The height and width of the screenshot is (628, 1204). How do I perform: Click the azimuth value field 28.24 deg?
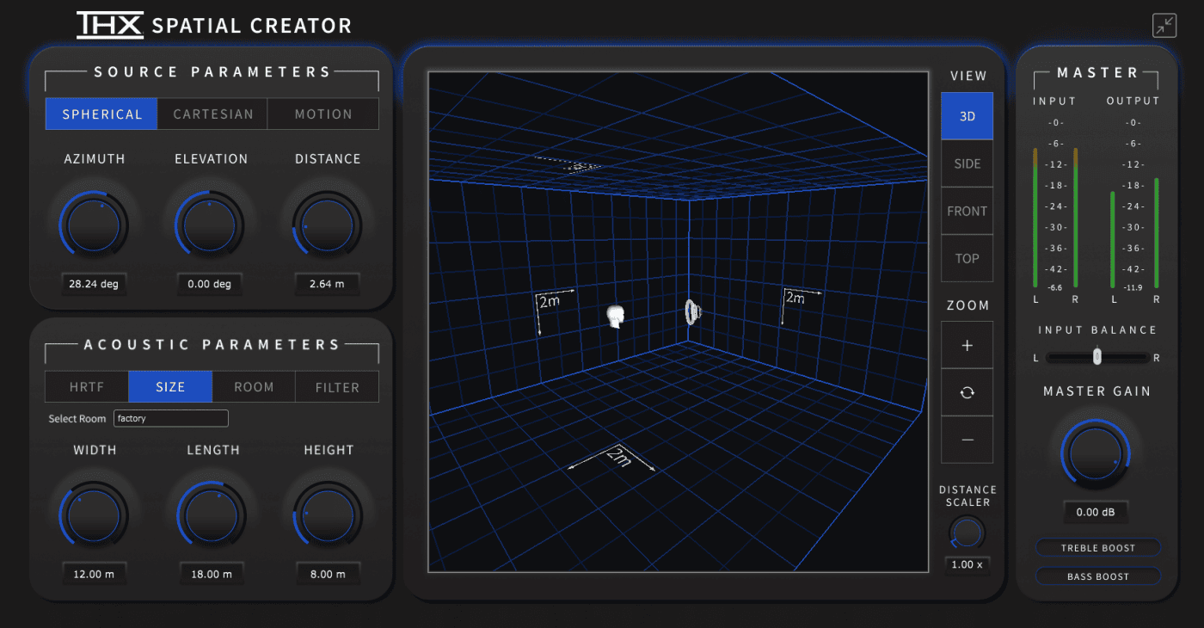(x=94, y=284)
